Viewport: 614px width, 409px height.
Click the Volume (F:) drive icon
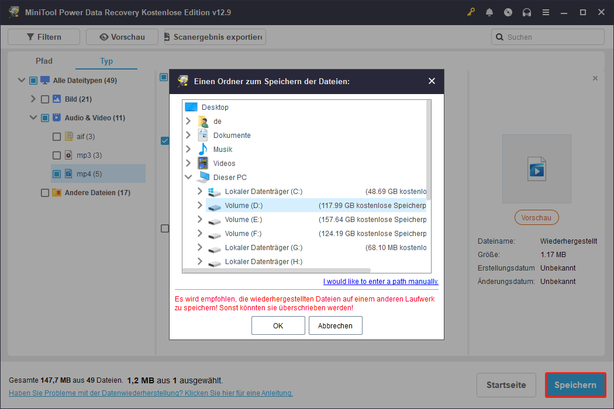214,234
